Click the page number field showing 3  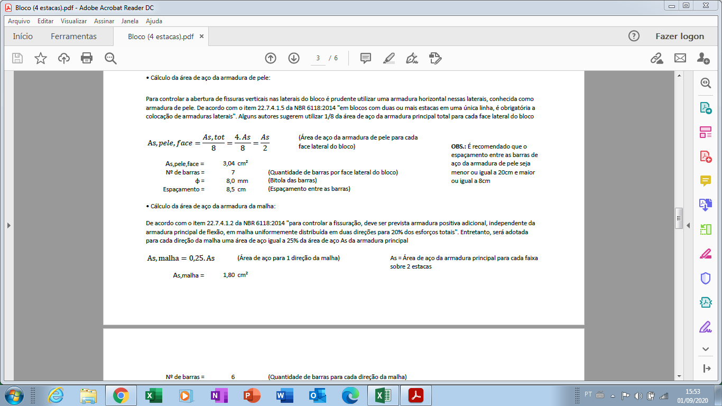point(318,58)
